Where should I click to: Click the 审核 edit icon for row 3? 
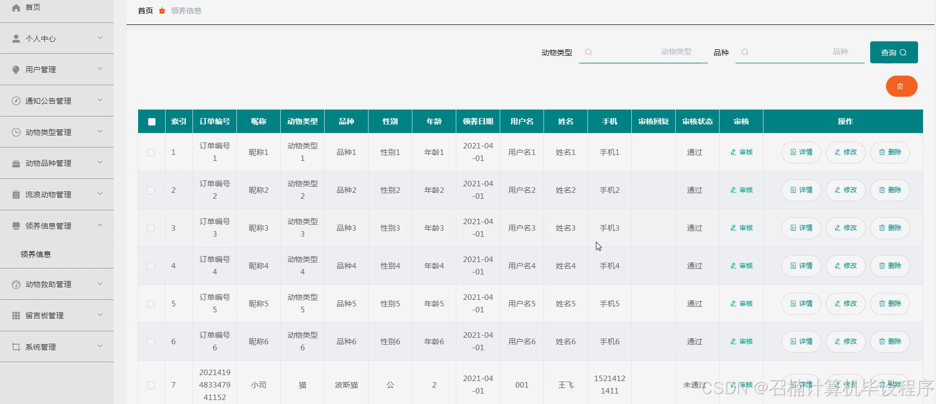(x=734, y=228)
